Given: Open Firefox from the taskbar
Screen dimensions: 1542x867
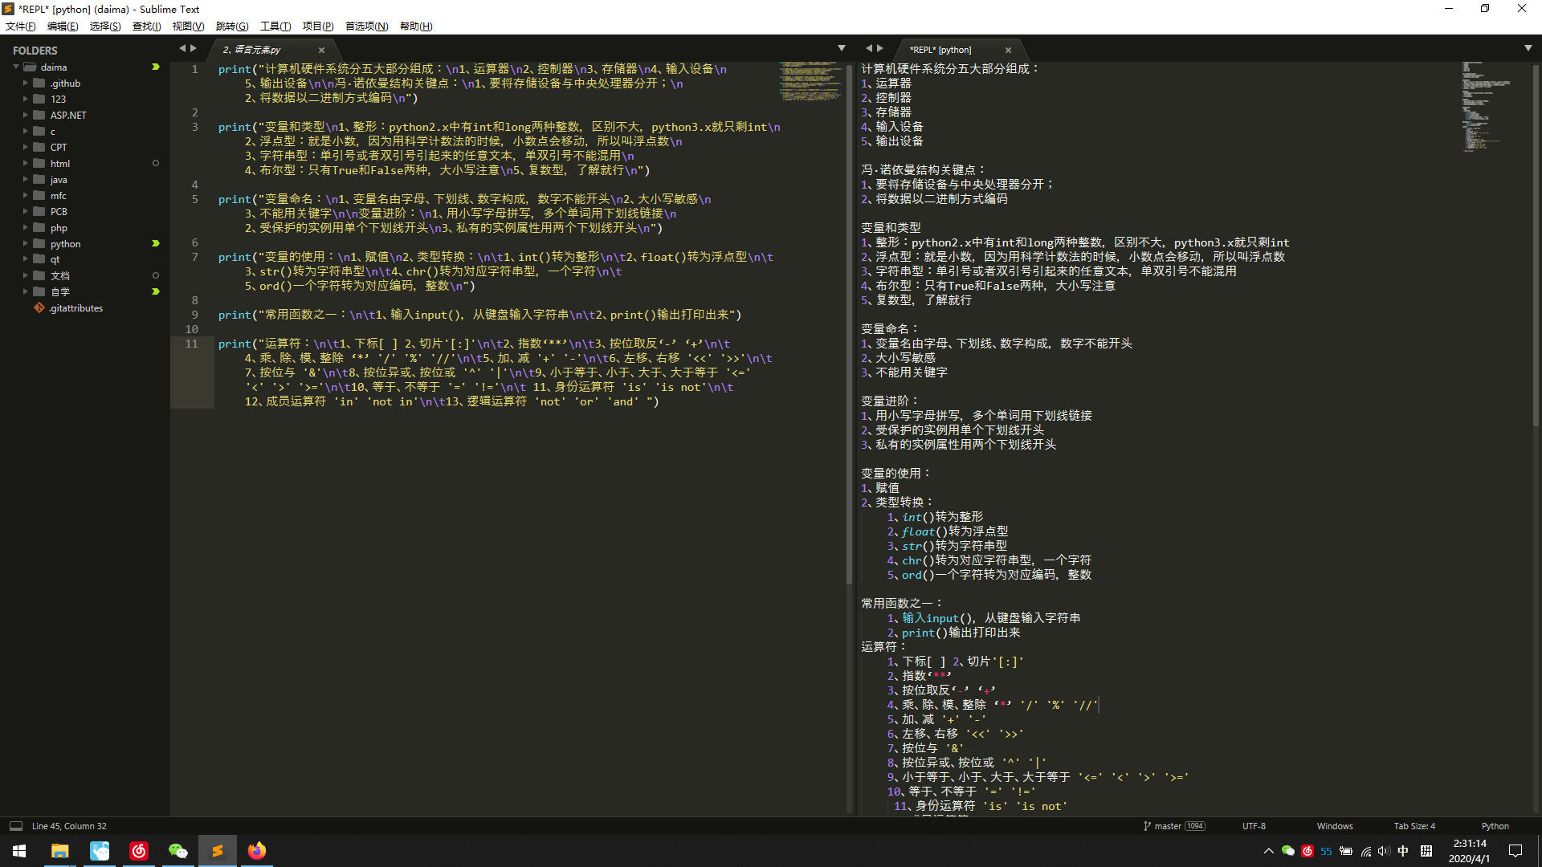Looking at the screenshot, I should click(256, 850).
